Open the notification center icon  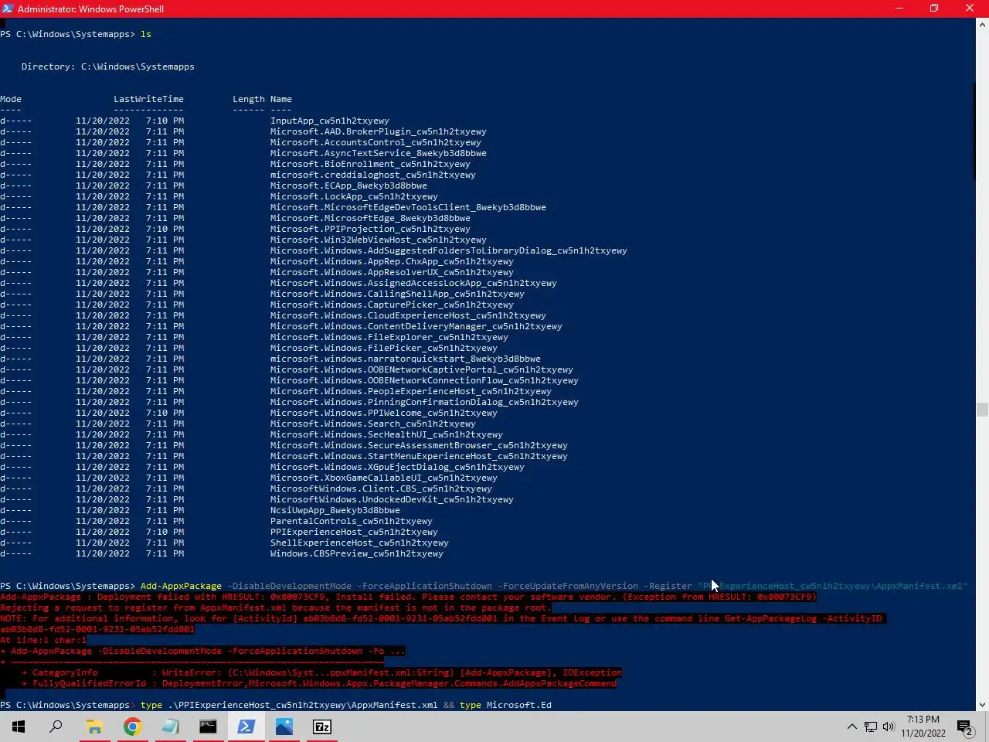966,727
